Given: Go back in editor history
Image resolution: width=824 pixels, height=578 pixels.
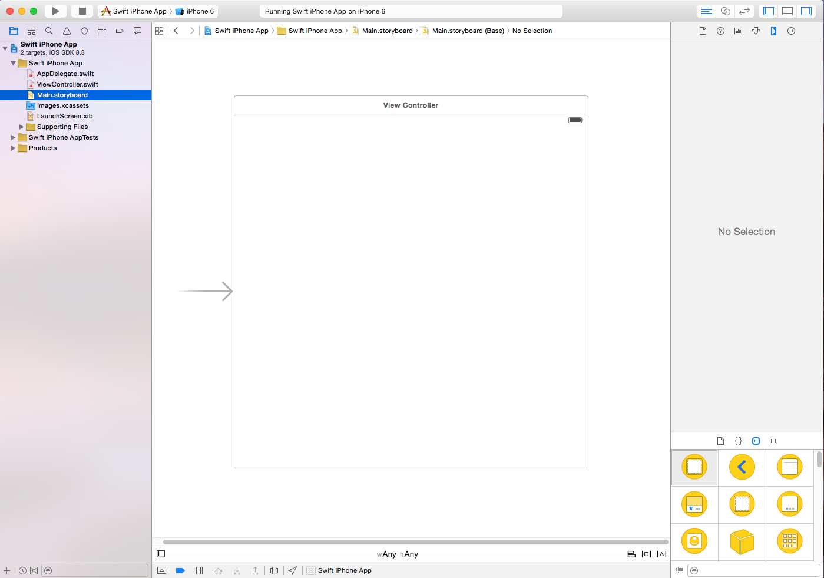Looking at the screenshot, I should pos(176,31).
